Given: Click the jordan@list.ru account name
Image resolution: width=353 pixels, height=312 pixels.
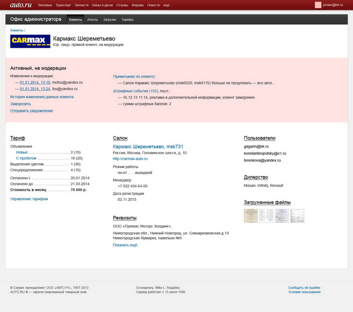Looking at the screenshot, I should [x=333, y=5].
